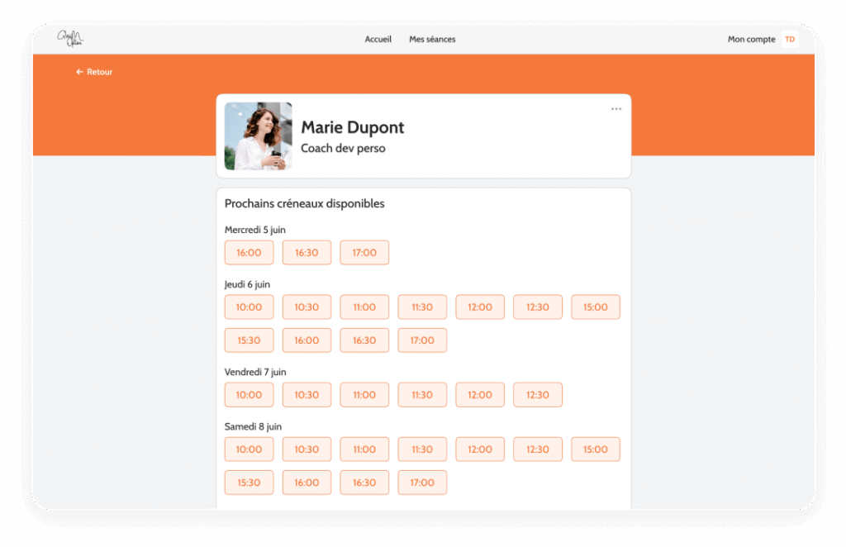This screenshot has width=846, height=547.
Task: Go back using the Retour arrow link
Action: [x=94, y=72]
